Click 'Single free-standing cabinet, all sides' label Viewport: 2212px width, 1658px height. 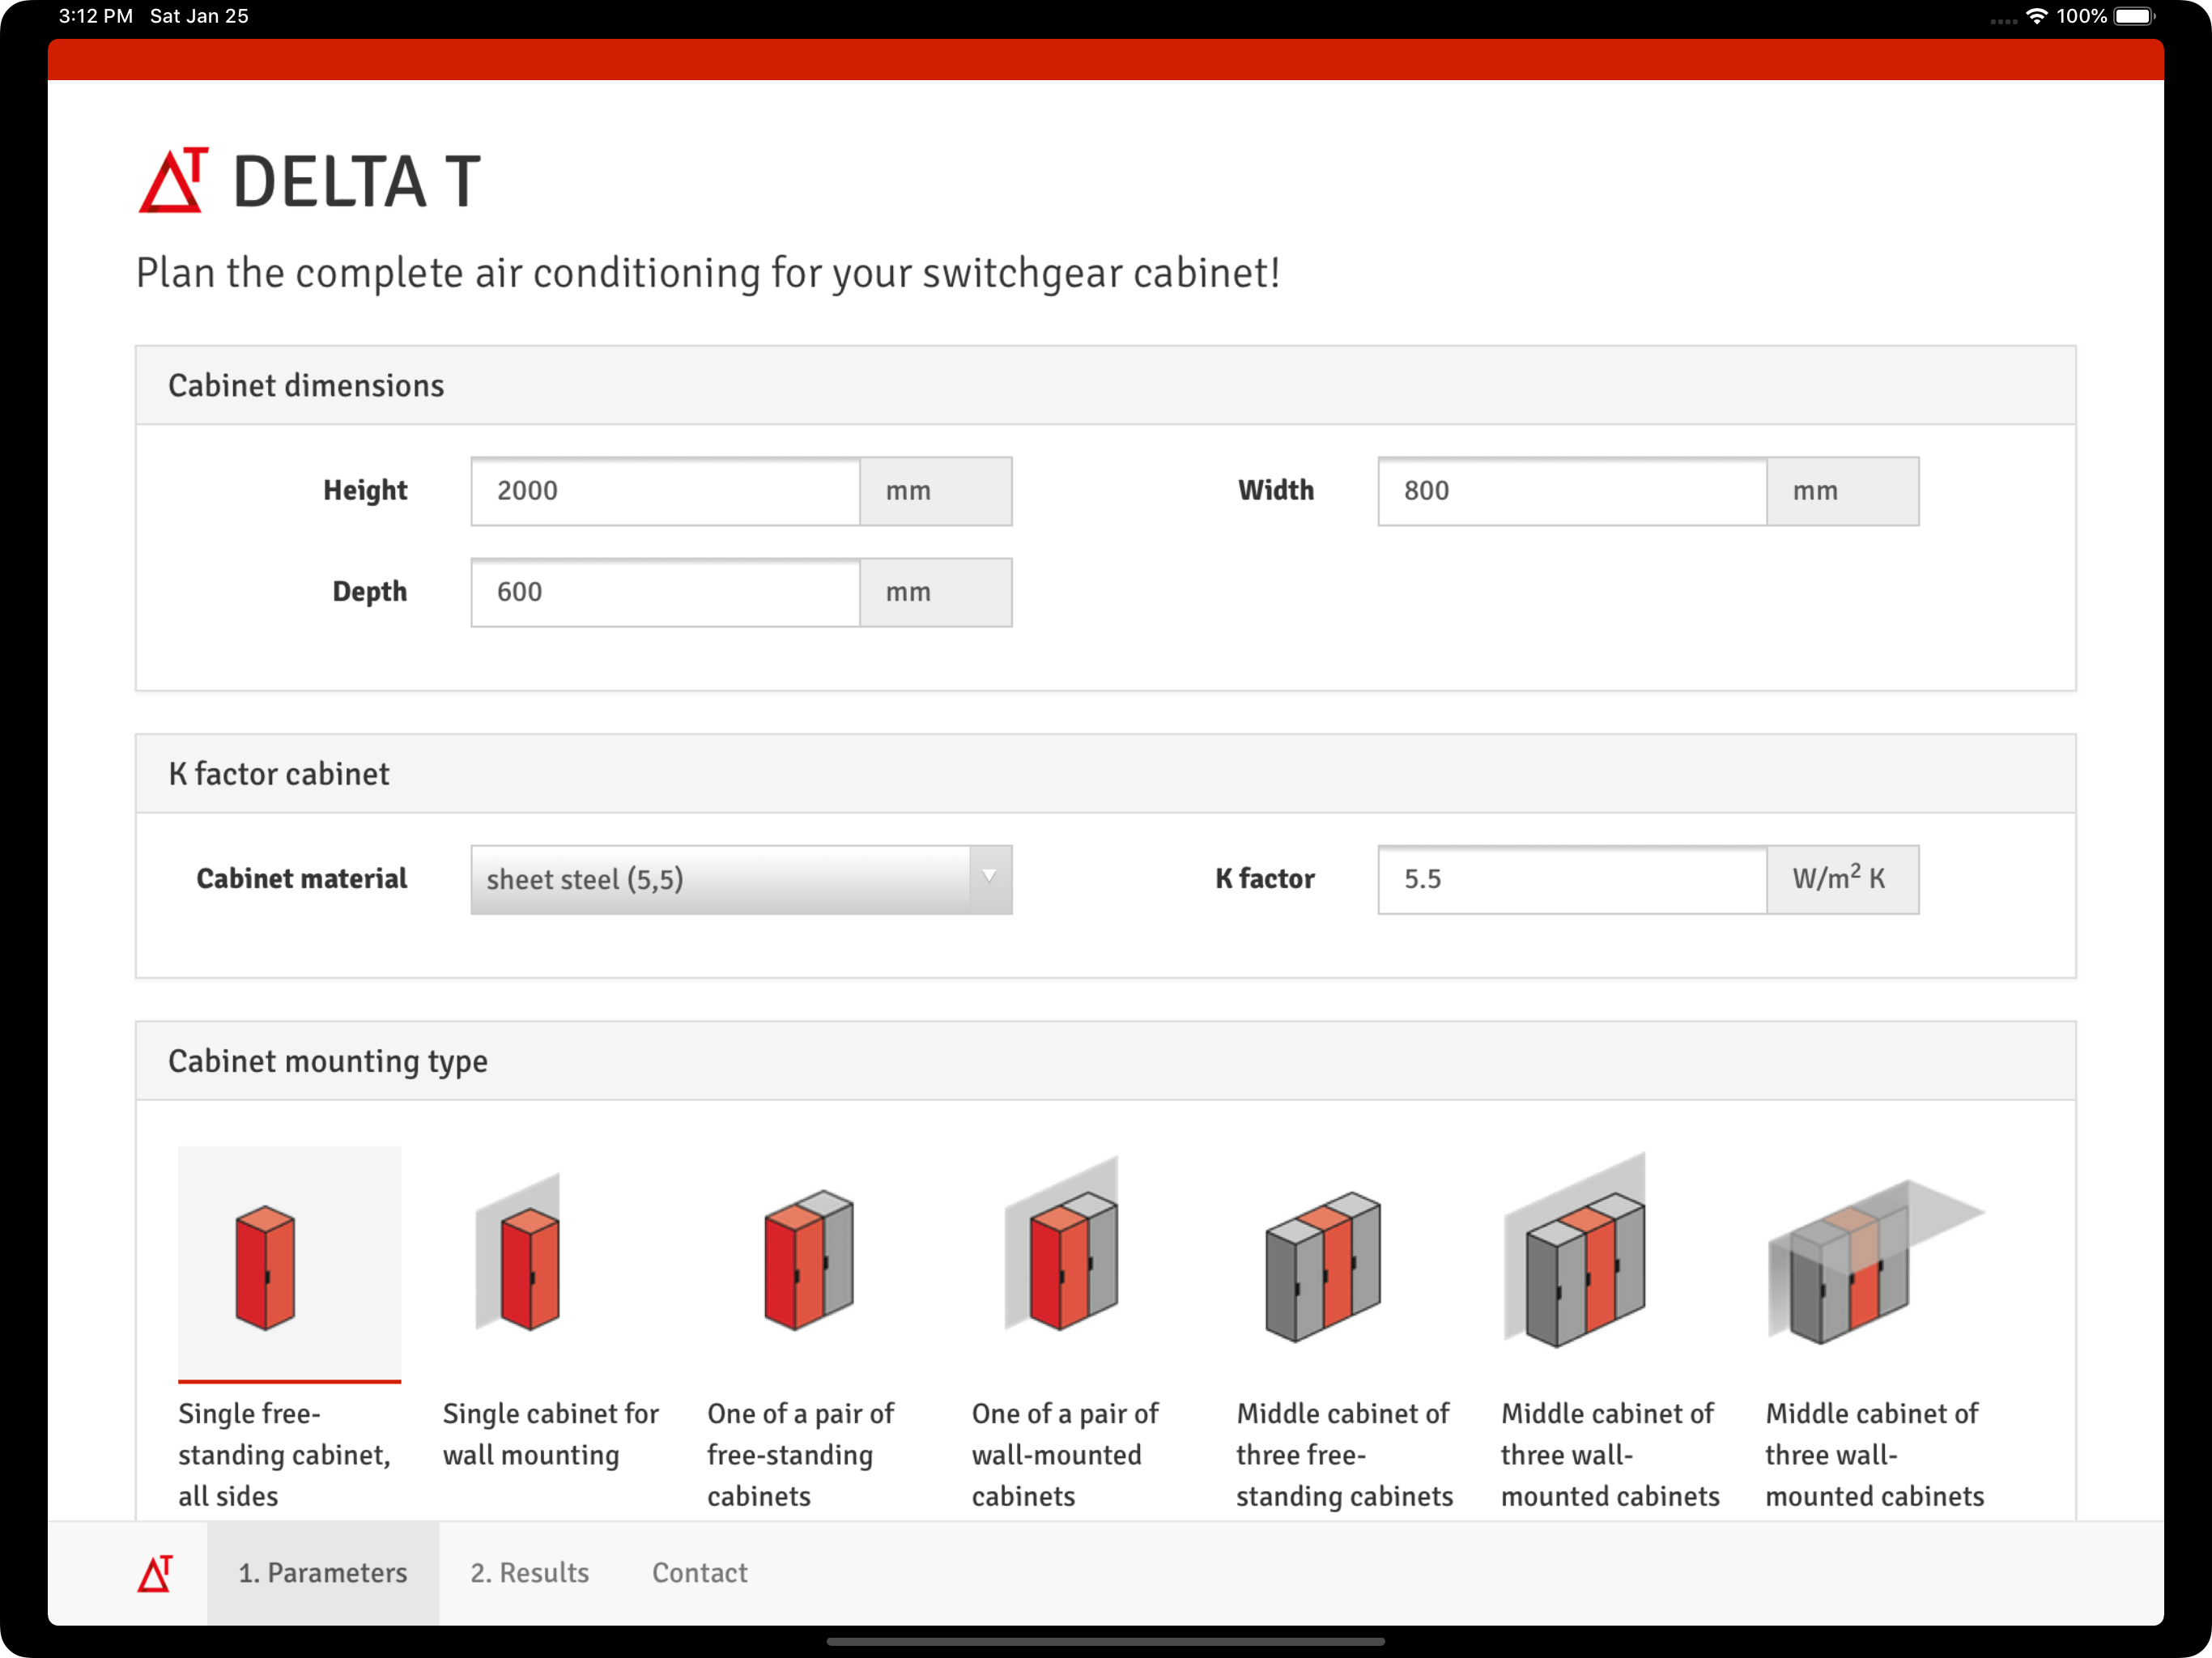285,1455
